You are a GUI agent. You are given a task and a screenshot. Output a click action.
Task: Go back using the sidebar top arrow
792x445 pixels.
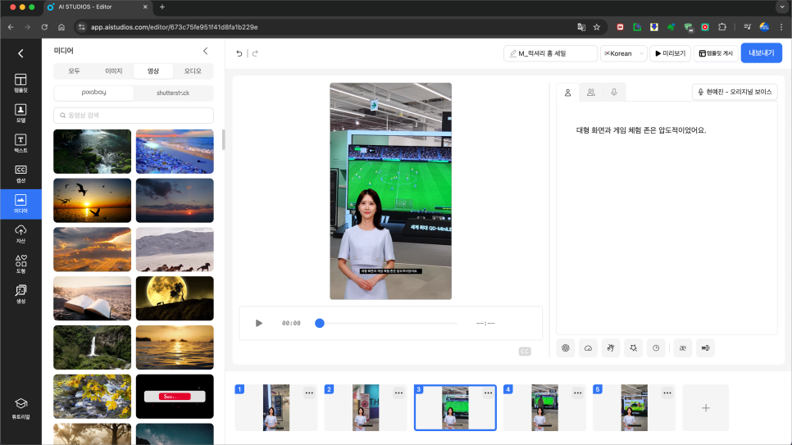tap(20, 53)
